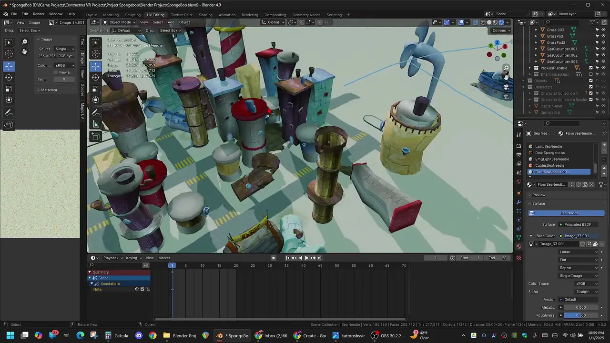Image resolution: width=610 pixels, height=343 pixels.
Task: Select the Scale tool in viewport toolbar
Action: coord(96,89)
